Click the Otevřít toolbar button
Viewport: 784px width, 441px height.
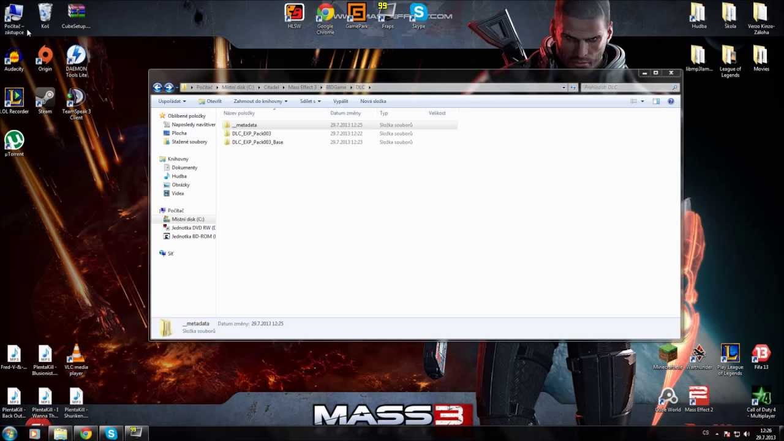210,101
